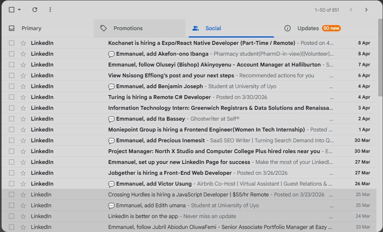Star the Information Technology Intern email
Image resolution: width=383 pixels, height=232 pixels.
[x=23, y=108]
